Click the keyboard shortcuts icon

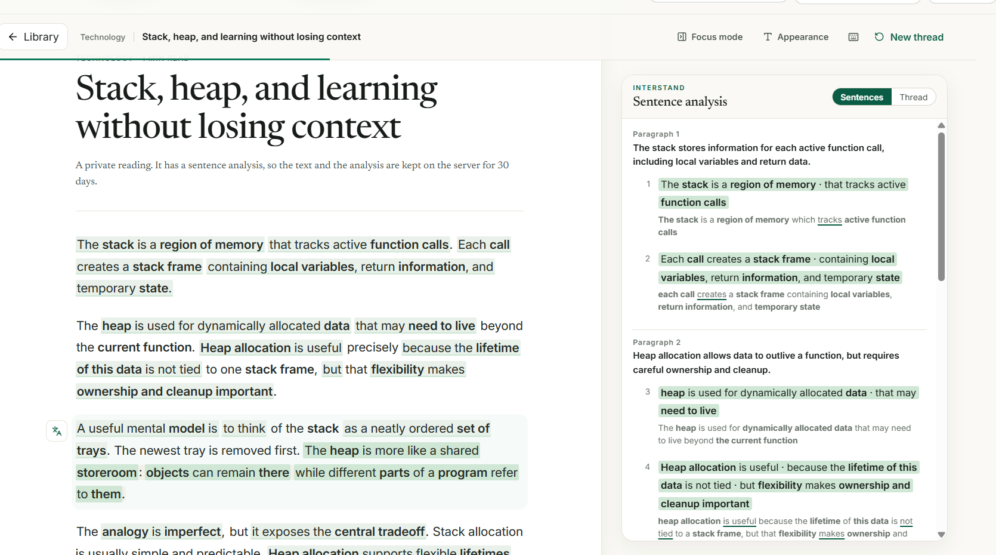(x=853, y=37)
